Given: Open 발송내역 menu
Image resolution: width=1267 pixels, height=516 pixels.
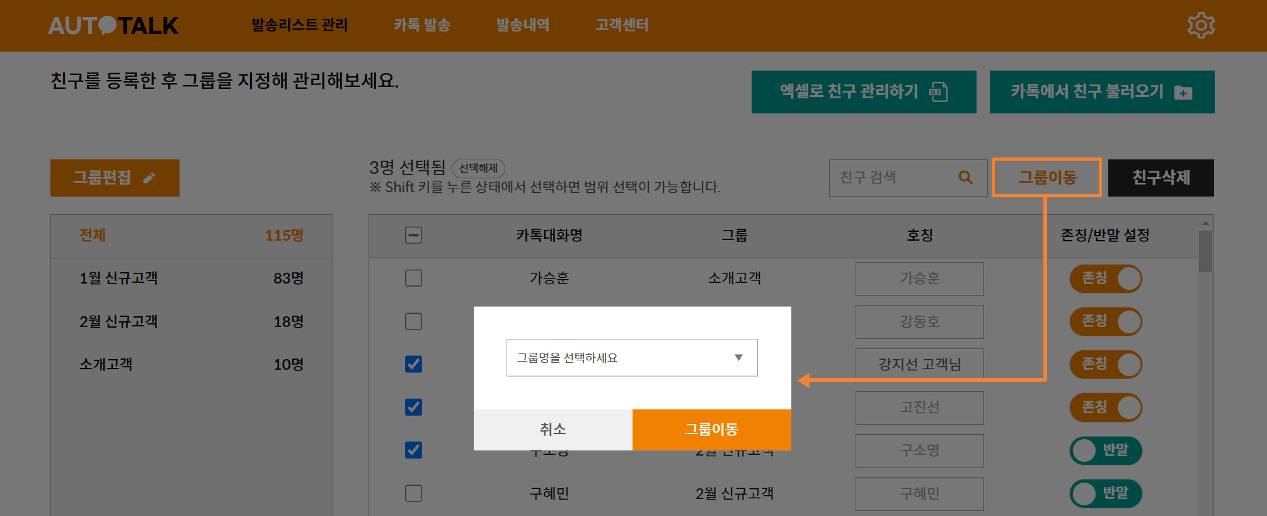Looking at the screenshot, I should pos(522,25).
